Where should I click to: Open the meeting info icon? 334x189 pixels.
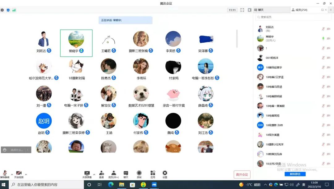click(2, 10)
